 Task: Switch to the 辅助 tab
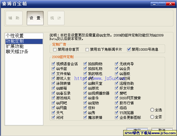14,18
